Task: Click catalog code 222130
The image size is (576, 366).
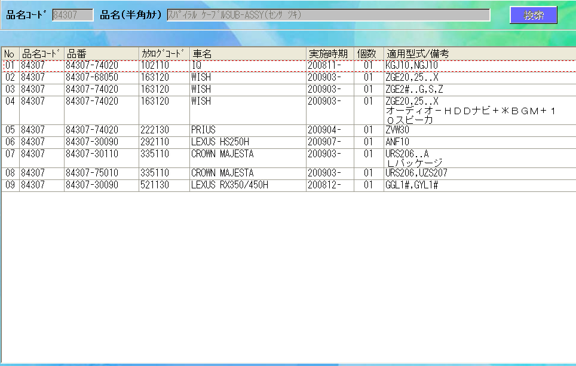Action: coord(164,130)
